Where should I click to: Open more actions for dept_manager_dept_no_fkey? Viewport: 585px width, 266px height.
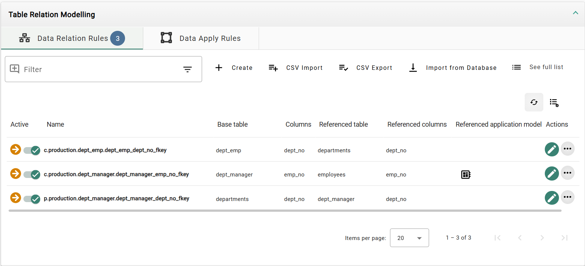568,197
